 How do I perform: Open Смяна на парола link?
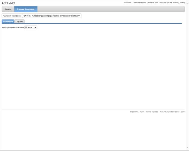click(139, 3)
